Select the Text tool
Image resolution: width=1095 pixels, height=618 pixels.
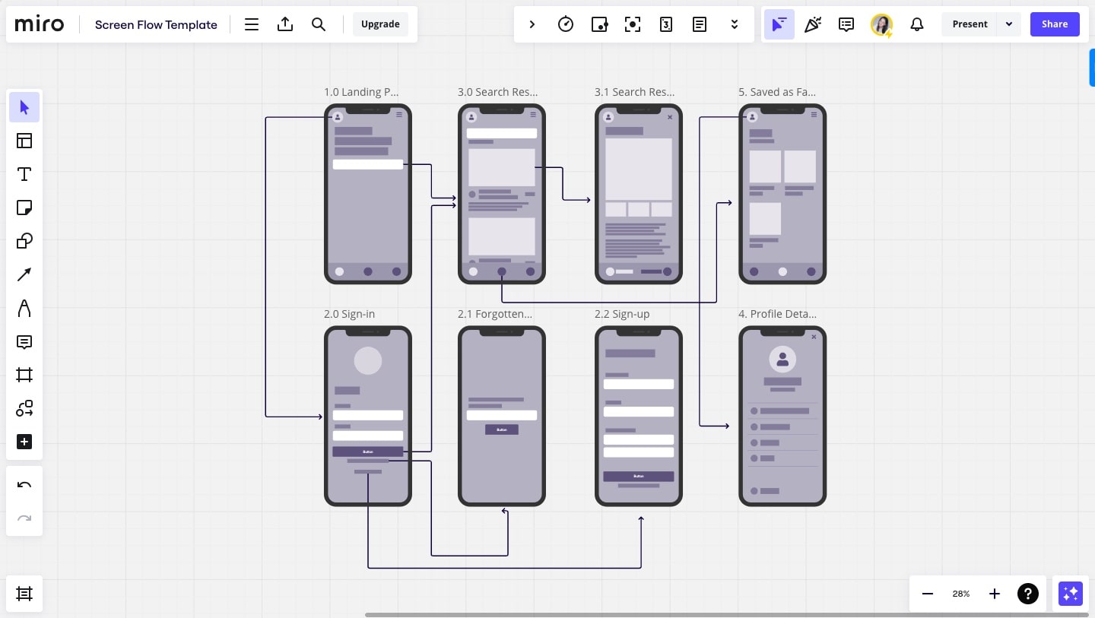click(24, 174)
